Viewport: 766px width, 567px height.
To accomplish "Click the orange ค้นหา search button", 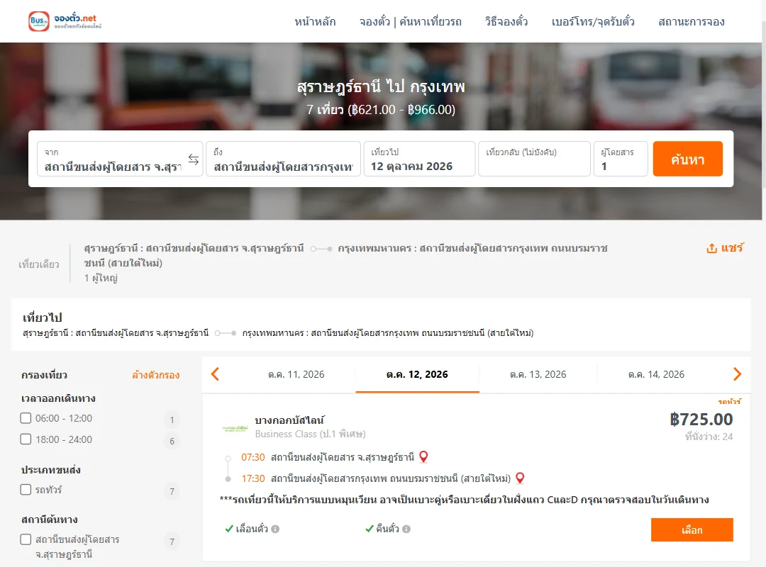I will (688, 159).
